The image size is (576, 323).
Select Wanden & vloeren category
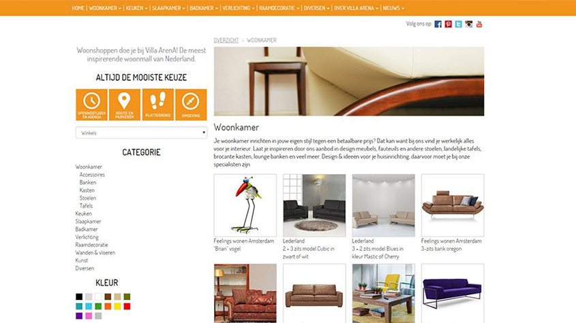click(95, 252)
